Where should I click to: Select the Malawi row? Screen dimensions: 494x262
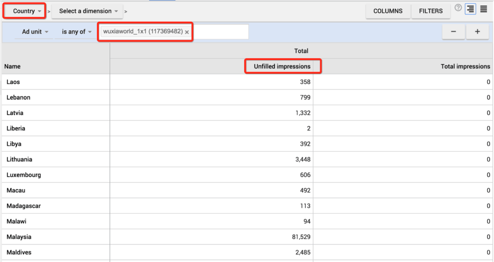click(247, 221)
